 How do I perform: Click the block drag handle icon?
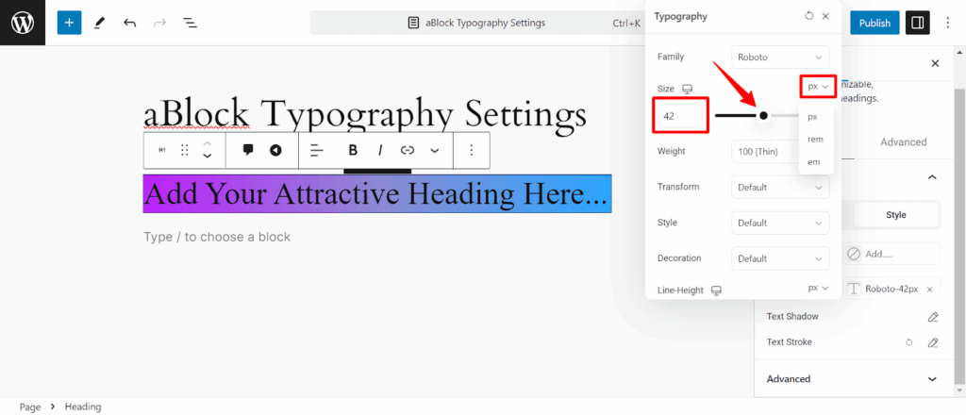(184, 150)
